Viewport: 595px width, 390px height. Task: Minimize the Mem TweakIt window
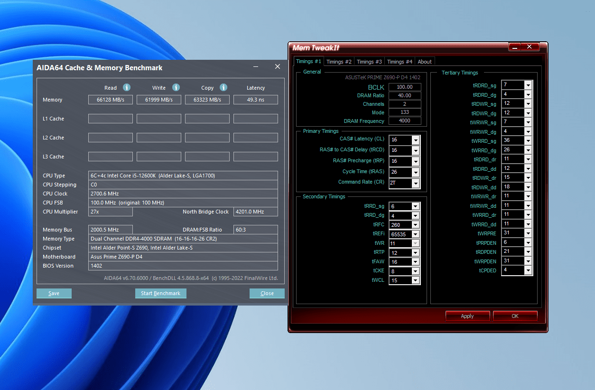coord(515,47)
